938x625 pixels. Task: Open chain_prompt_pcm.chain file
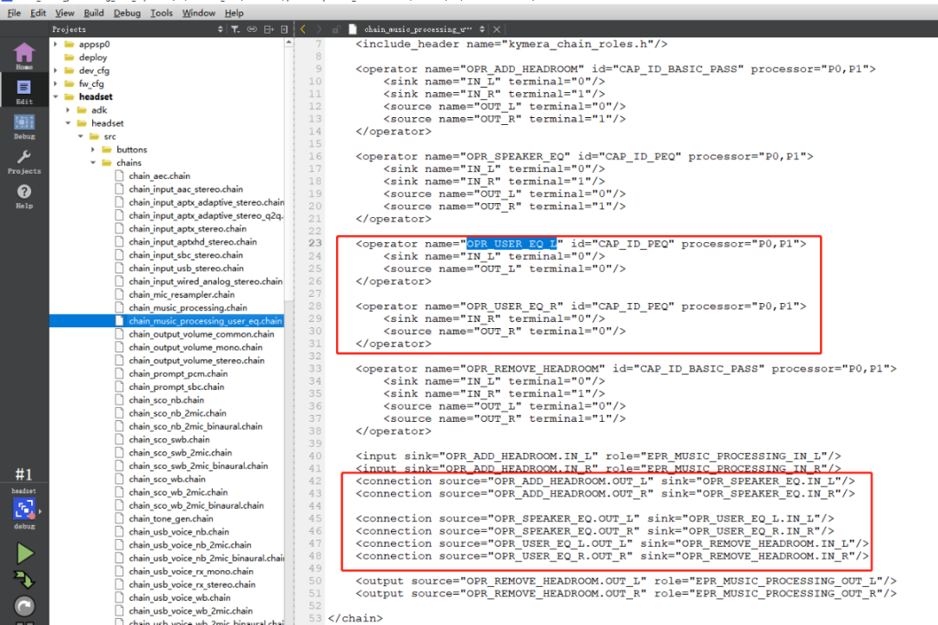[178, 373]
